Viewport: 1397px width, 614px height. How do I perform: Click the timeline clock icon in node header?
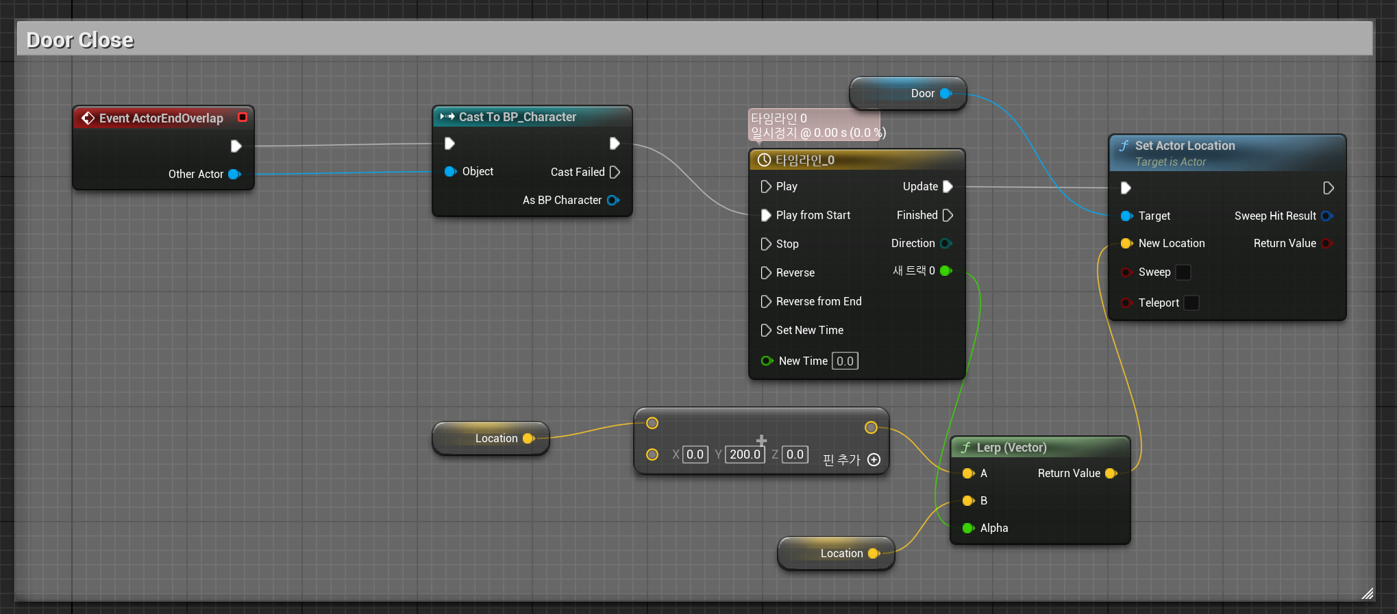764,160
